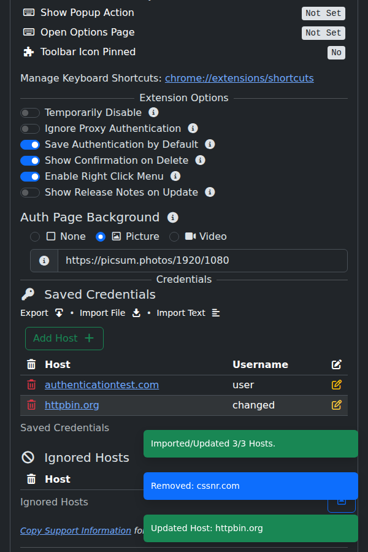Screen dimensions: 368x552
Task: Show info for Auth Page Background
Action: (x=173, y=217)
